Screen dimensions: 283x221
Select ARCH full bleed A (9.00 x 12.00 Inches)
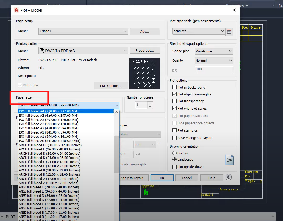coord(66,183)
